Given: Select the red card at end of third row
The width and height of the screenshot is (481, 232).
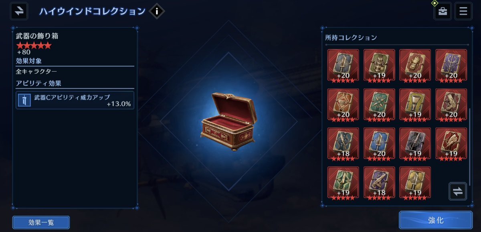Looking at the screenshot, I should tap(451, 144).
